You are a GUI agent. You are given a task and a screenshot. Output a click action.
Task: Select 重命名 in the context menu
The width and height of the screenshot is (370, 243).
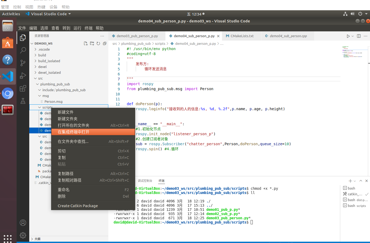[x=64, y=189]
